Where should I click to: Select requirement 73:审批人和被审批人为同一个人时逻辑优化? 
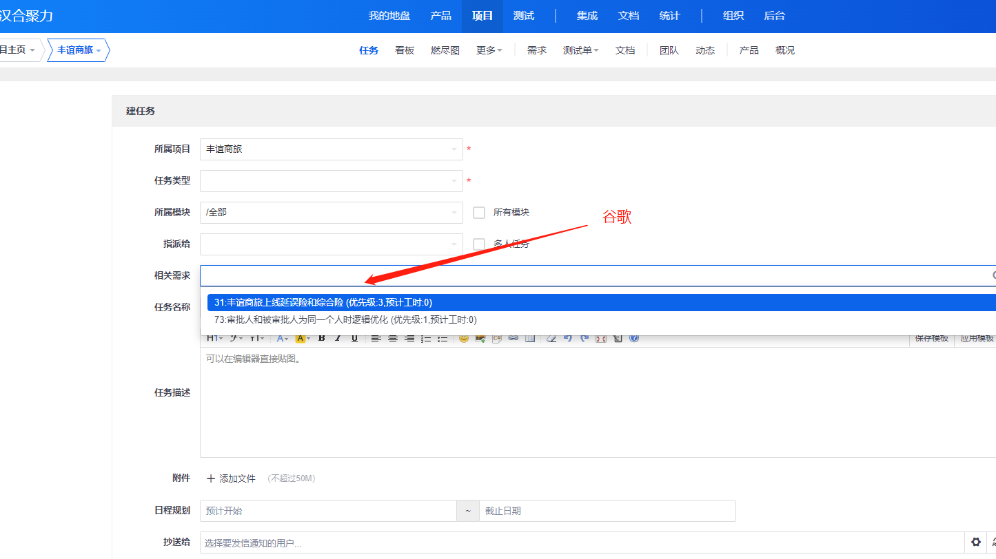click(602, 319)
